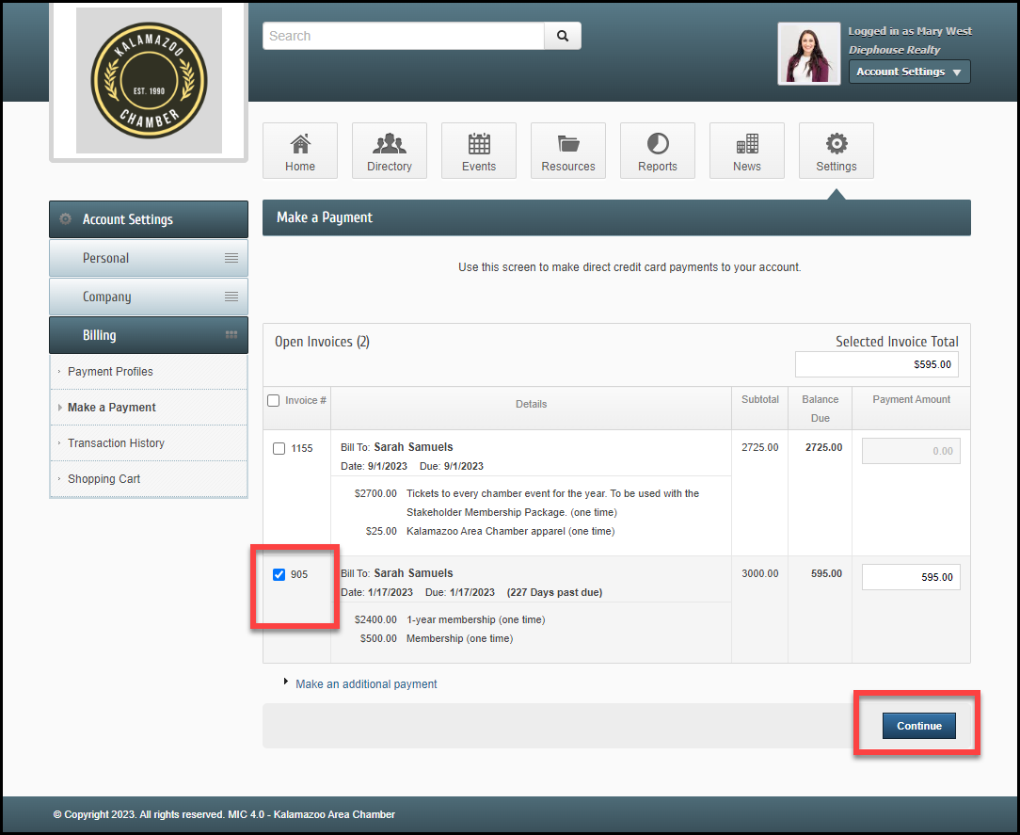The image size is (1020, 835).
Task: Expand the Personal section
Action: (149, 258)
